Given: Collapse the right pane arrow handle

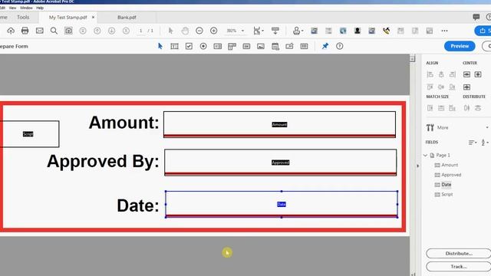Looking at the screenshot, I should [417, 166].
